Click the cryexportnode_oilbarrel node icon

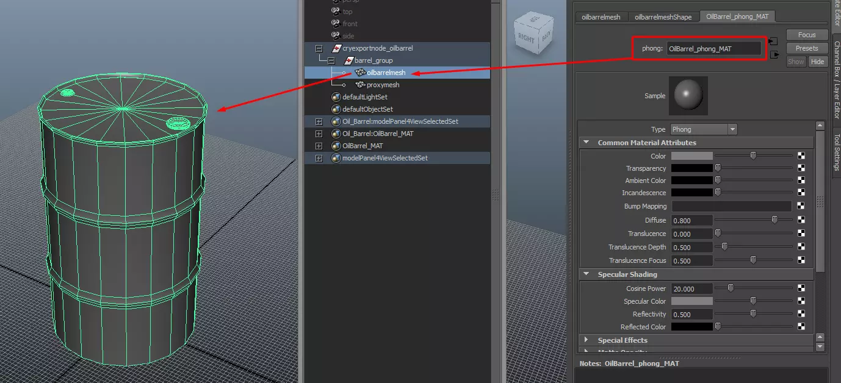tap(336, 48)
